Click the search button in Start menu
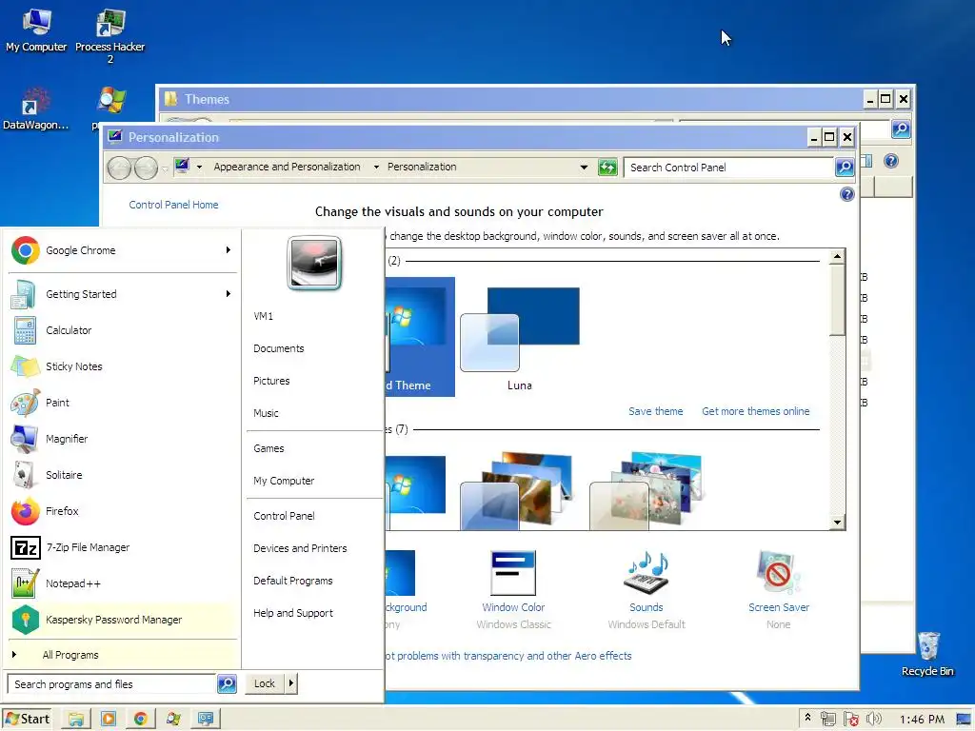Screen dimensions: 975x731 pyautogui.click(x=227, y=683)
